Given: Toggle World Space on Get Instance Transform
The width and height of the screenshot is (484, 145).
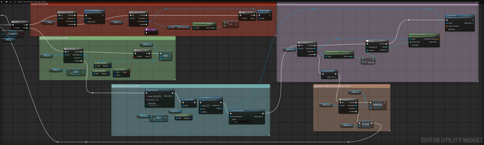Looking at the screenshot, I should (420, 45).
